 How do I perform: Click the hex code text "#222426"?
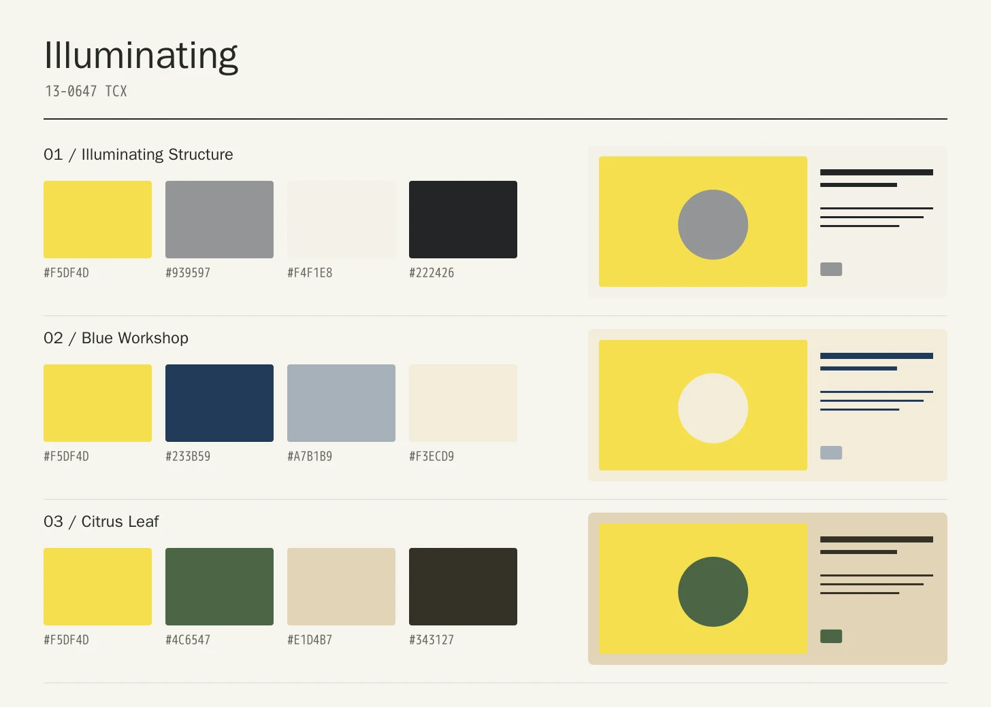tap(432, 273)
